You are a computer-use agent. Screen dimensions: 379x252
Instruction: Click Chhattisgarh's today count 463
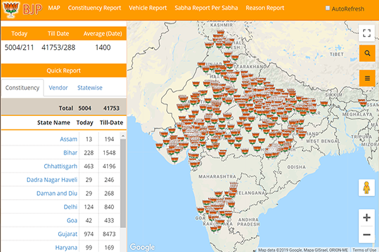click(x=88, y=166)
